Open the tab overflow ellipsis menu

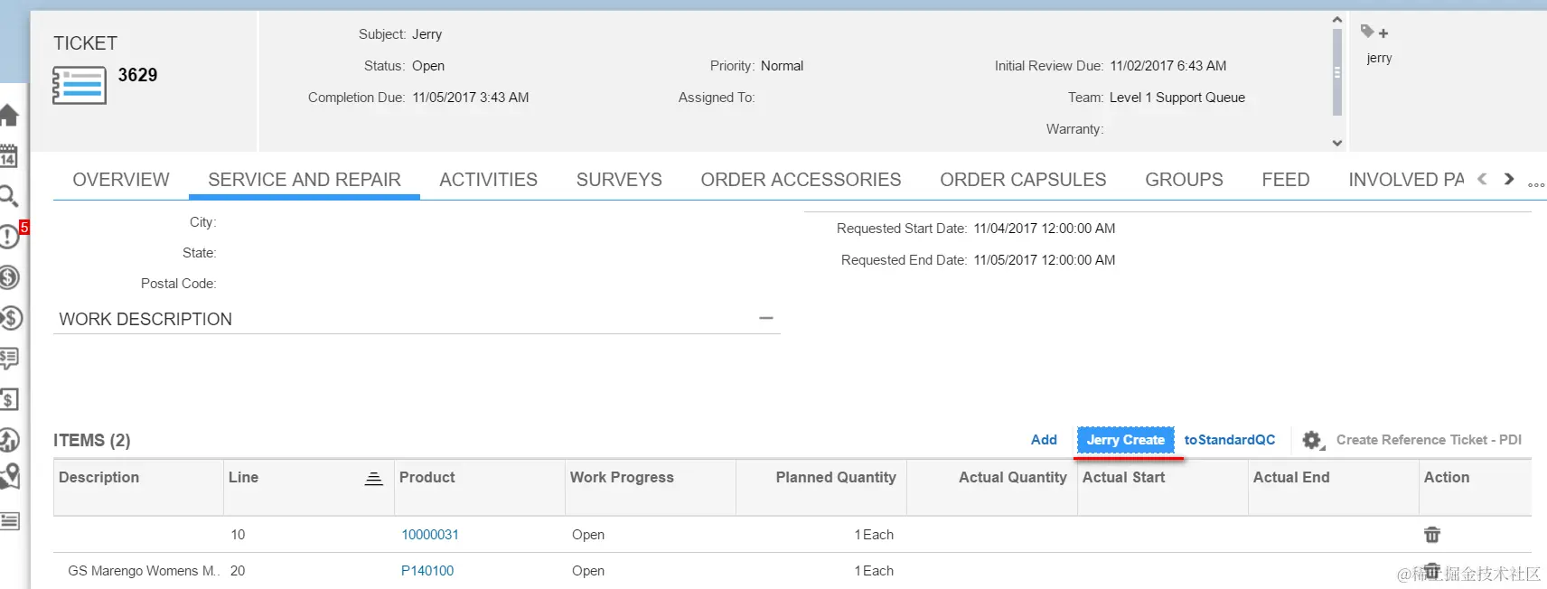pyautogui.click(x=1536, y=184)
